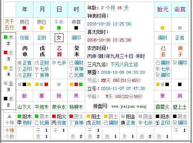Select the 命宫 column header

tap(180, 10)
